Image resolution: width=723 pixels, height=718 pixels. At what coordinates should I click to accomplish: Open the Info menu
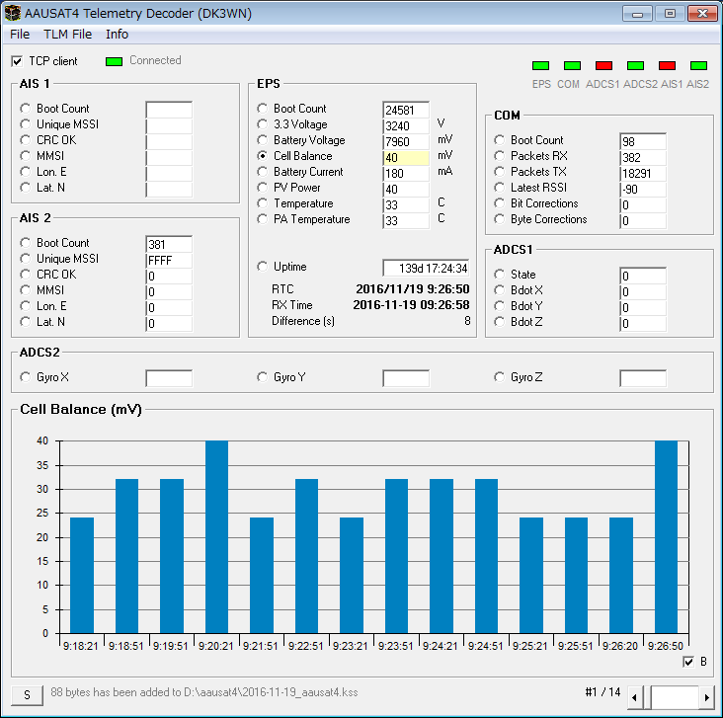point(118,35)
